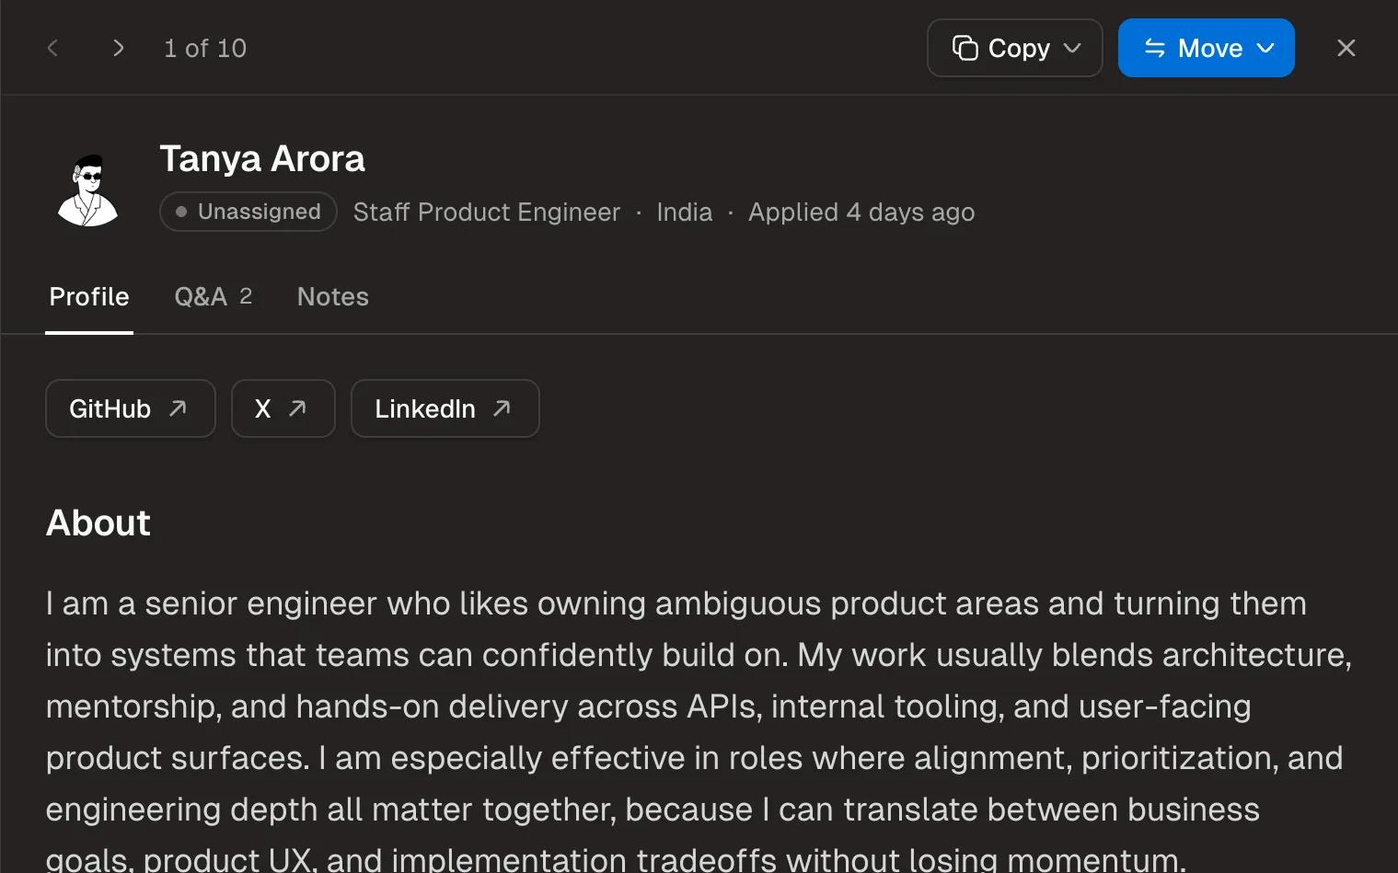This screenshot has width=1398, height=873.
Task: Open the LinkedIn profile link
Action: pos(445,408)
